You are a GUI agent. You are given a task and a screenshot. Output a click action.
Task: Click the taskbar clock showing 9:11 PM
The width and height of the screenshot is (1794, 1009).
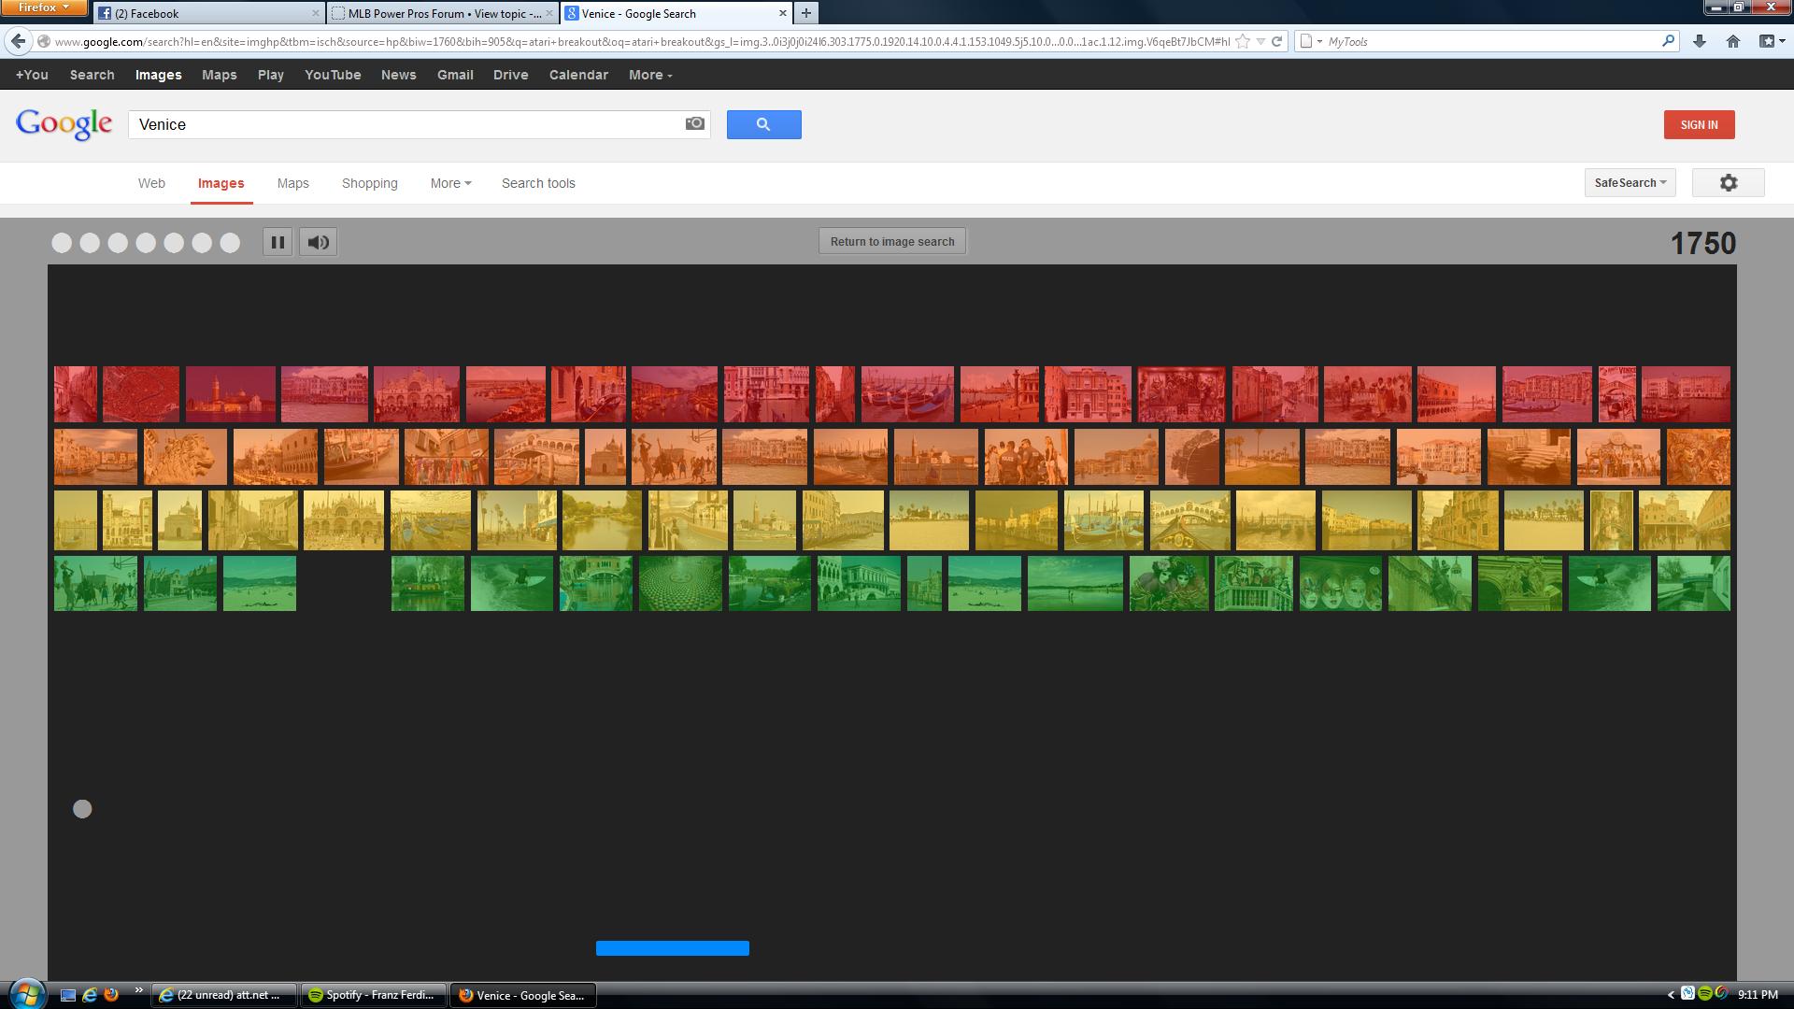(x=1758, y=995)
